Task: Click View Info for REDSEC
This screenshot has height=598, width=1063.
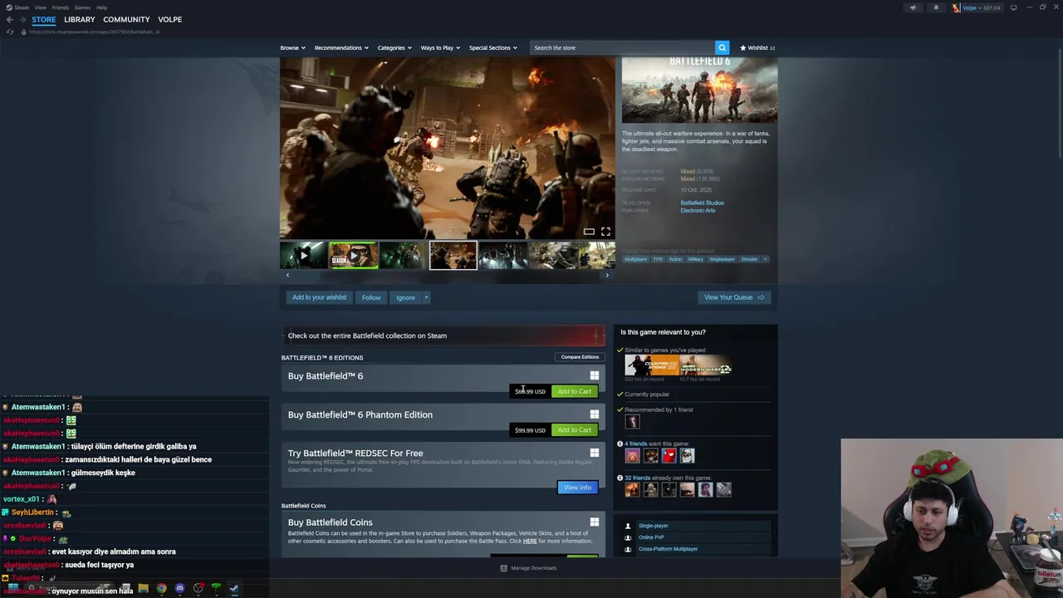Action: [x=577, y=488]
